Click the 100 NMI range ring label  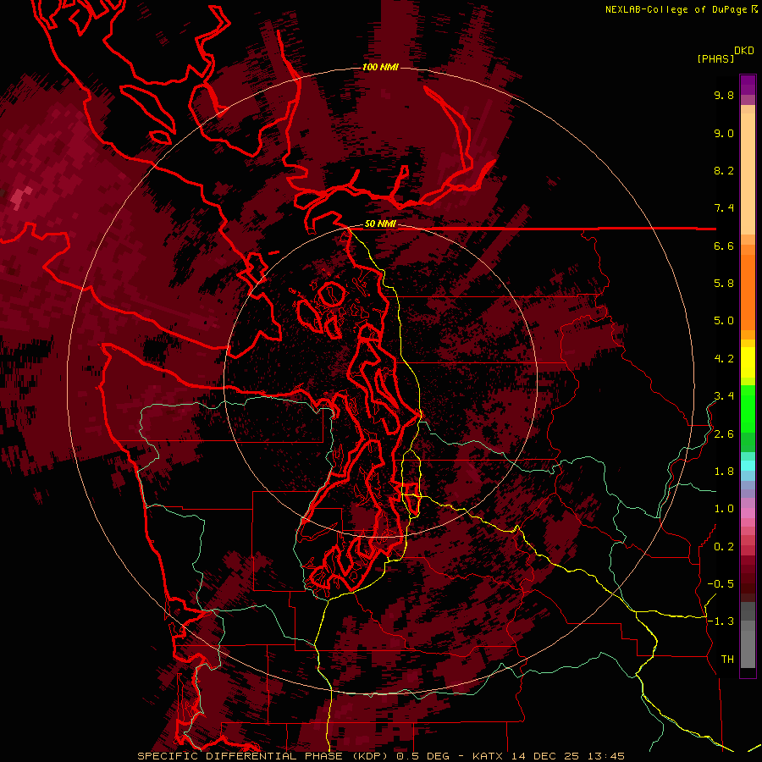point(380,67)
